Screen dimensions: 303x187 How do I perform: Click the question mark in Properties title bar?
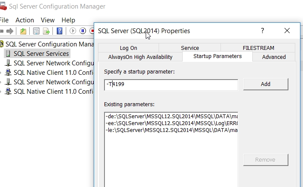pyautogui.click(x=263, y=31)
